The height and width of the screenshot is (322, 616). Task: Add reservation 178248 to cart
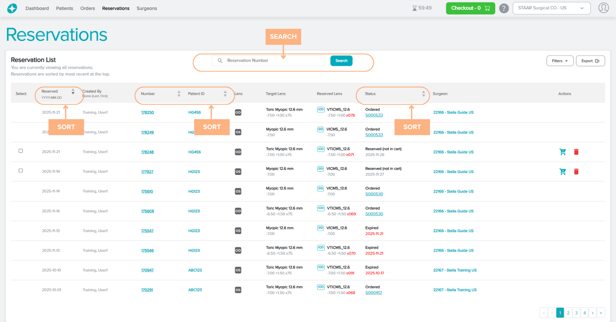[x=562, y=152]
